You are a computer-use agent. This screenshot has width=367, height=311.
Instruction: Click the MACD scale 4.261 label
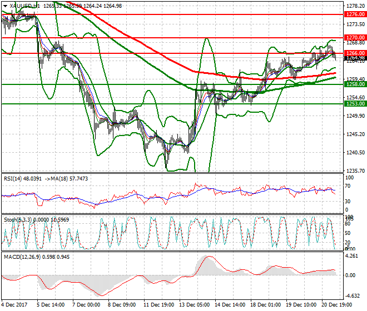[352, 256]
